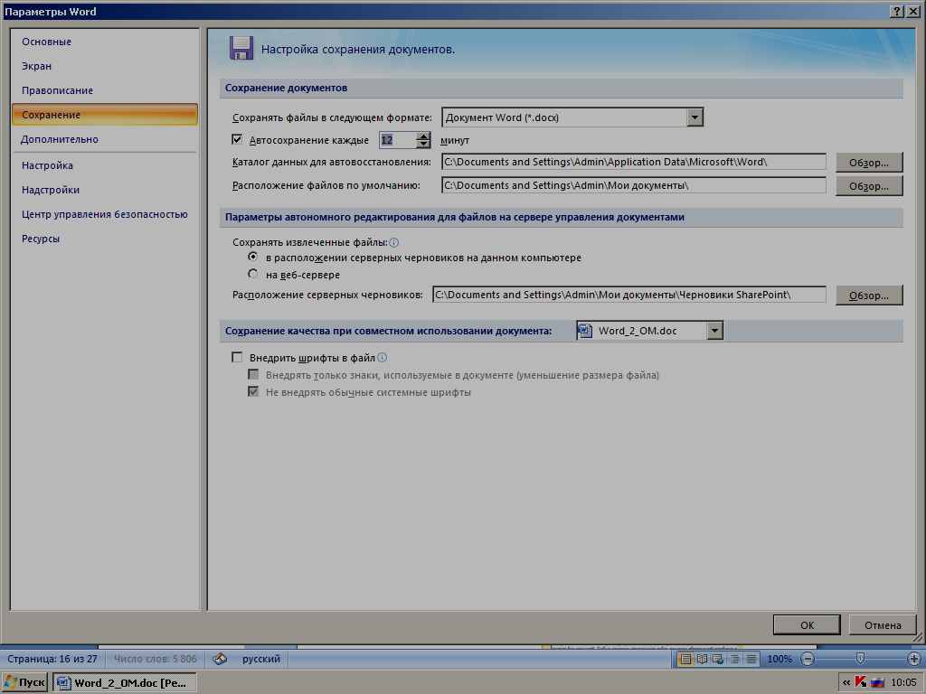The image size is (926, 694).
Task: Click 'Число слов: 5 806' in status bar
Action: coord(156,659)
